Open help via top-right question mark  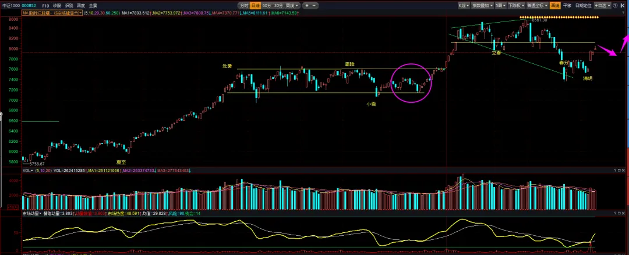pyautogui.click(x=616, y=6)
